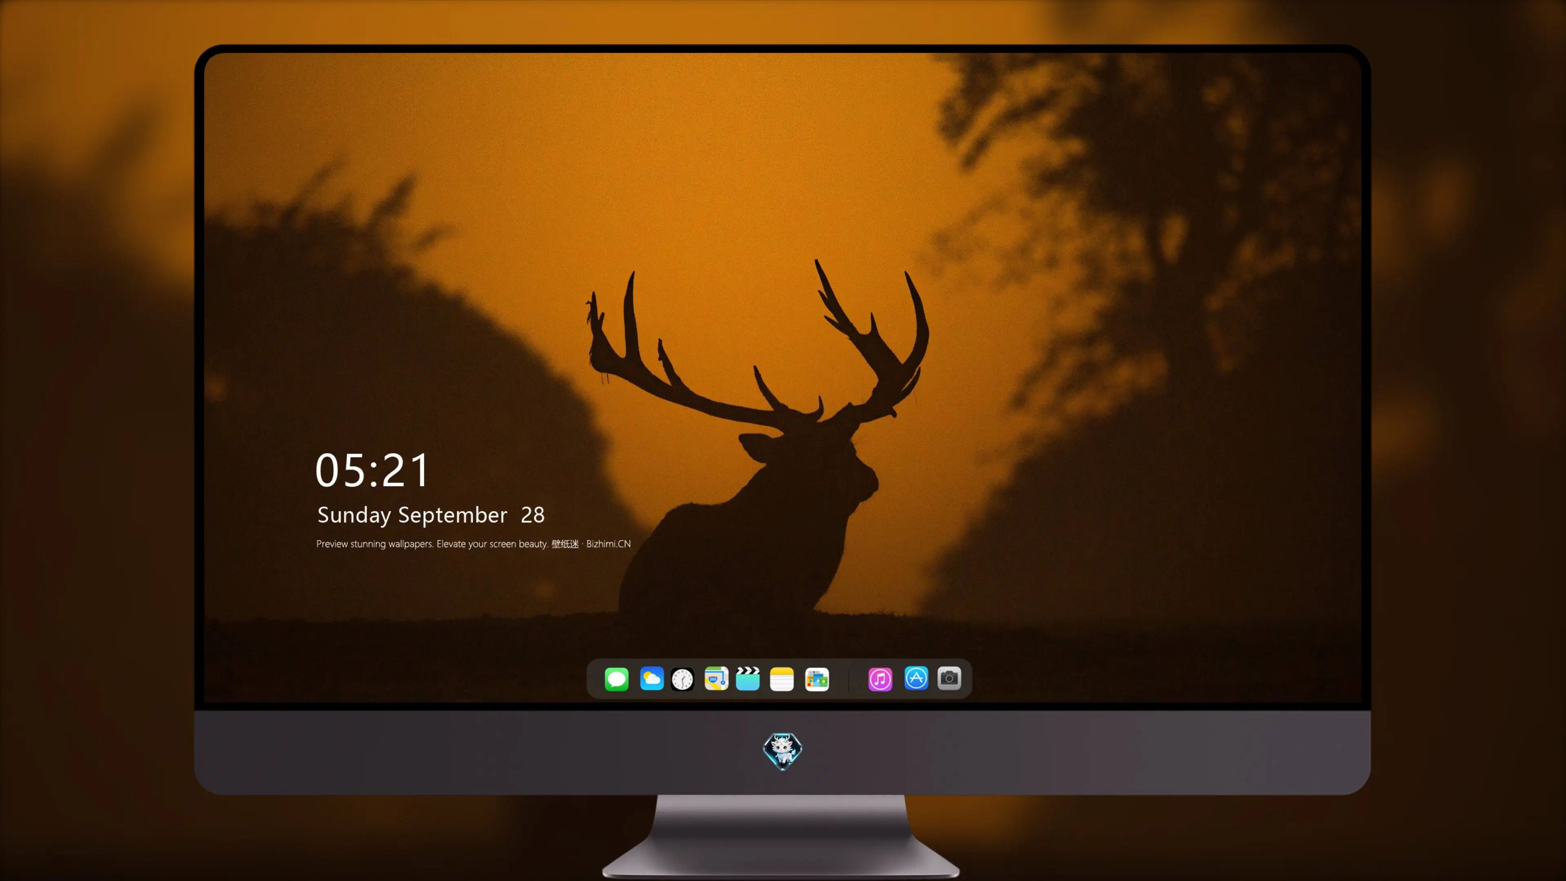
Task: Open the colorful photo collage app in the dock
Action: click(817, 679)
